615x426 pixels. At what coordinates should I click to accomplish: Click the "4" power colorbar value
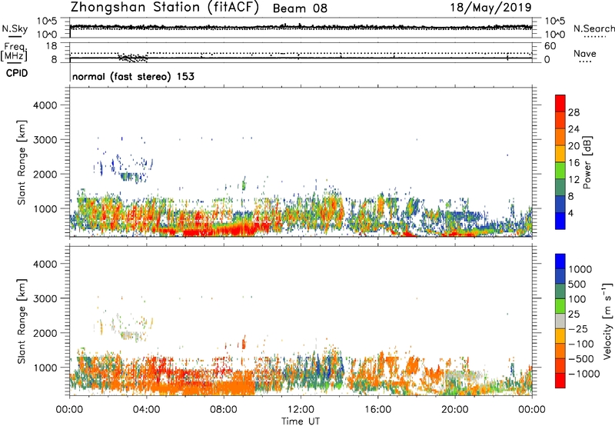pos(571,214)
